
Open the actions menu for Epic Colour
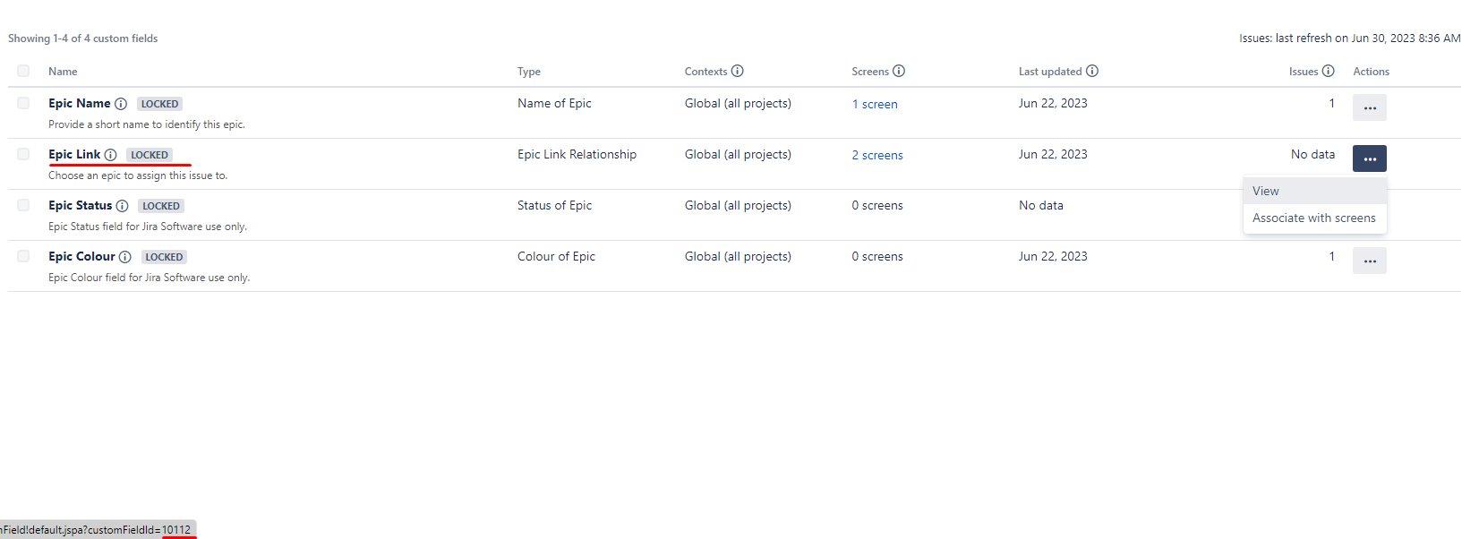1370,260
